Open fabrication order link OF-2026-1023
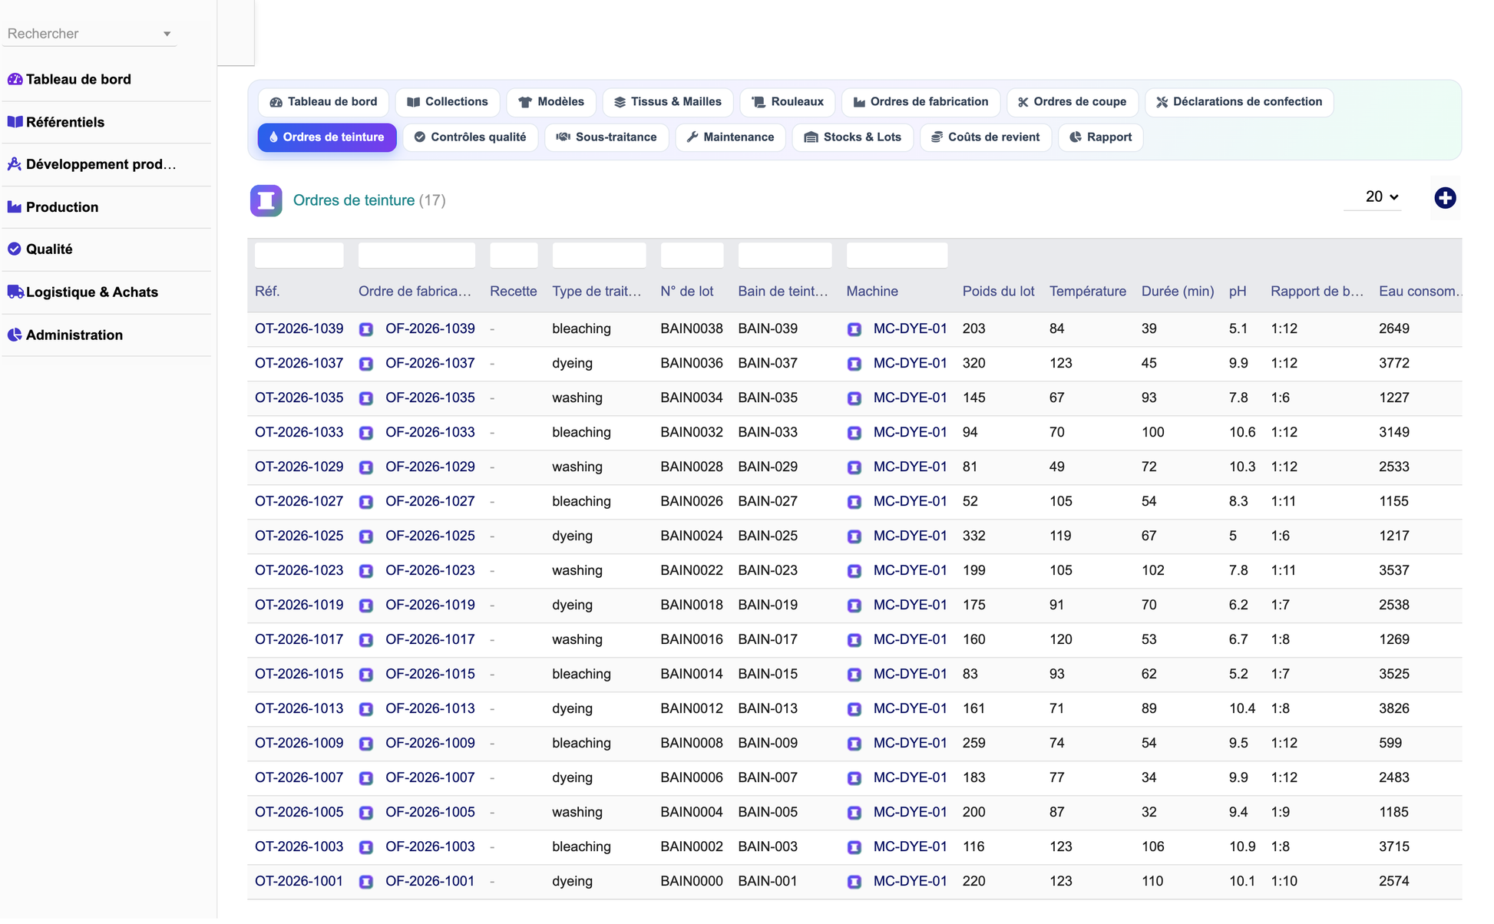1494x924 pixels. (x=430, y=570)
